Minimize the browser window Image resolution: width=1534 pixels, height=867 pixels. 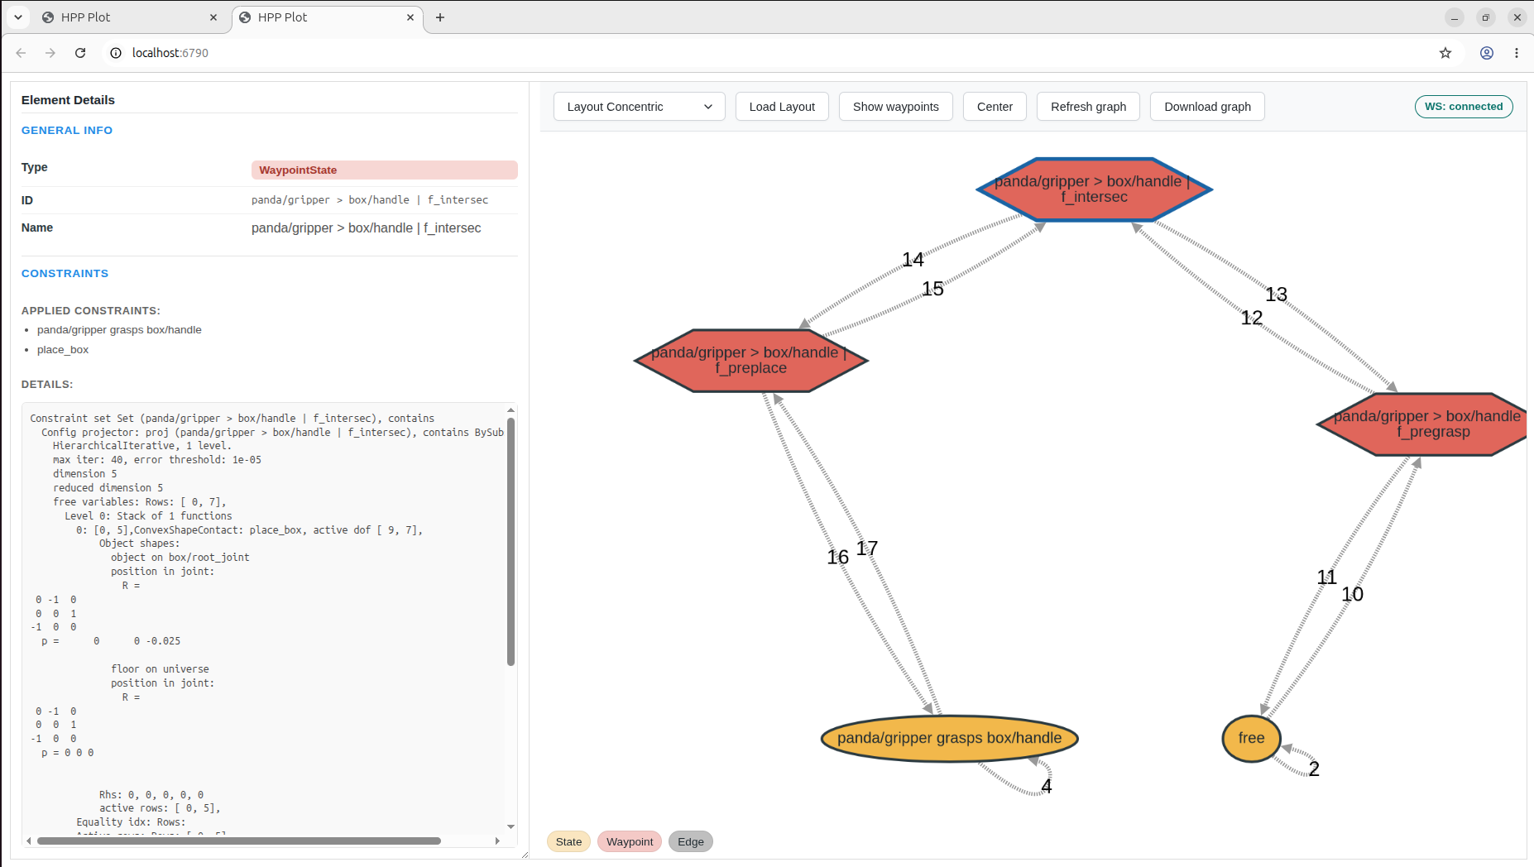pyautogui.click(x=1455, y=17)
